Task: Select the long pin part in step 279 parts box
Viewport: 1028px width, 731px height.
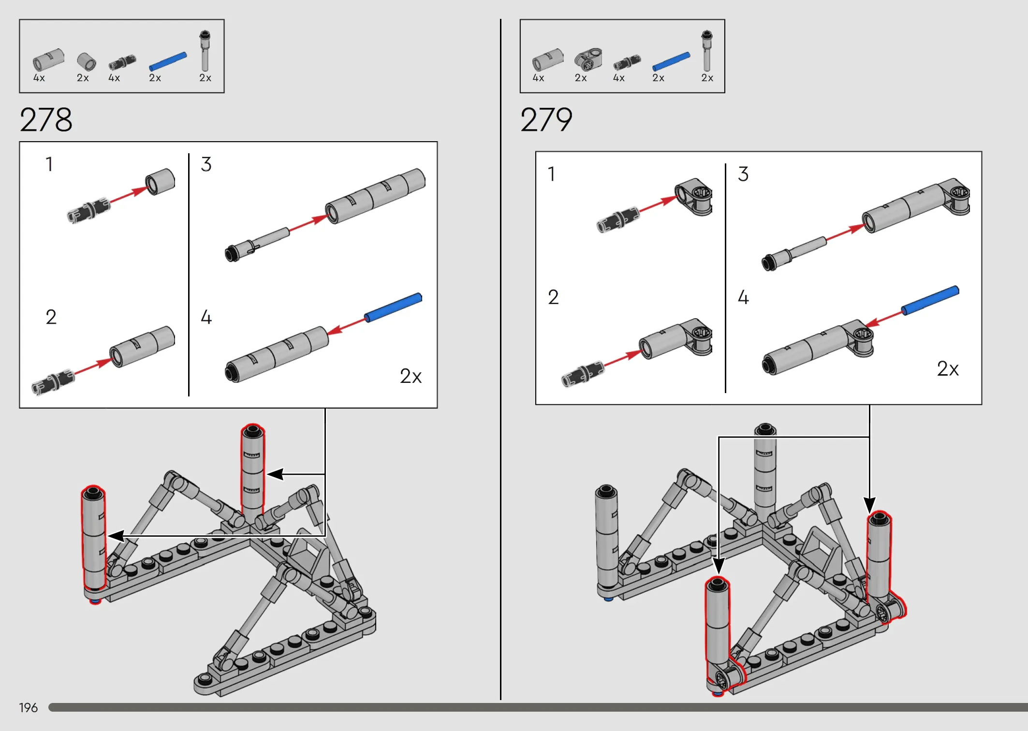Action: click(707, 51)
